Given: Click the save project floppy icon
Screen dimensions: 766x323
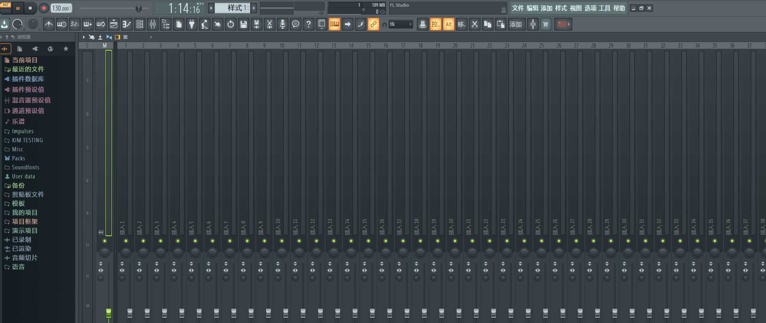Looking at the screenshot, I should point(244,24).
